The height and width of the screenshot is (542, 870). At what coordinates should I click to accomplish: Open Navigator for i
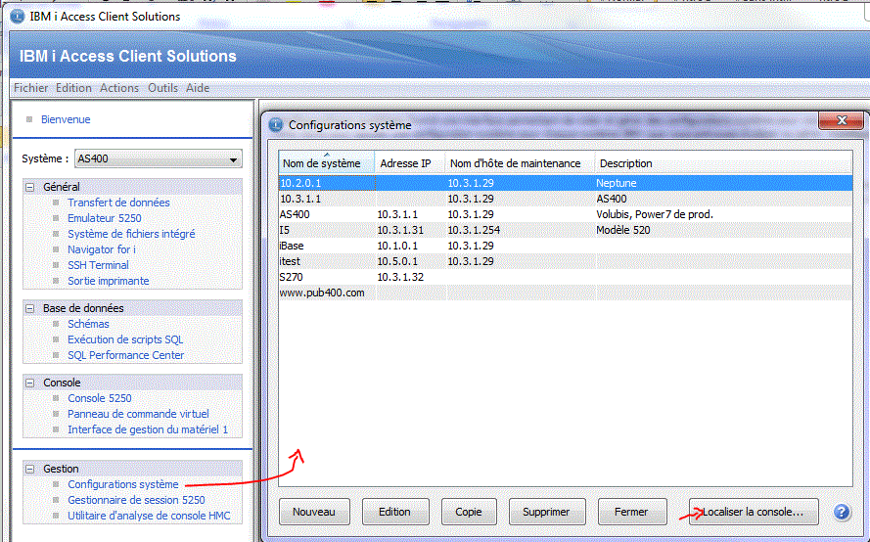[102, 249]
